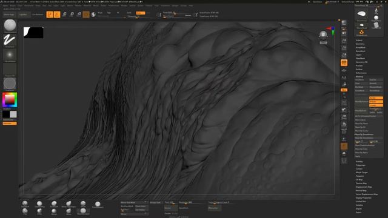
Task: Expand the Layers subpalette
Action: tap(358, 55)
